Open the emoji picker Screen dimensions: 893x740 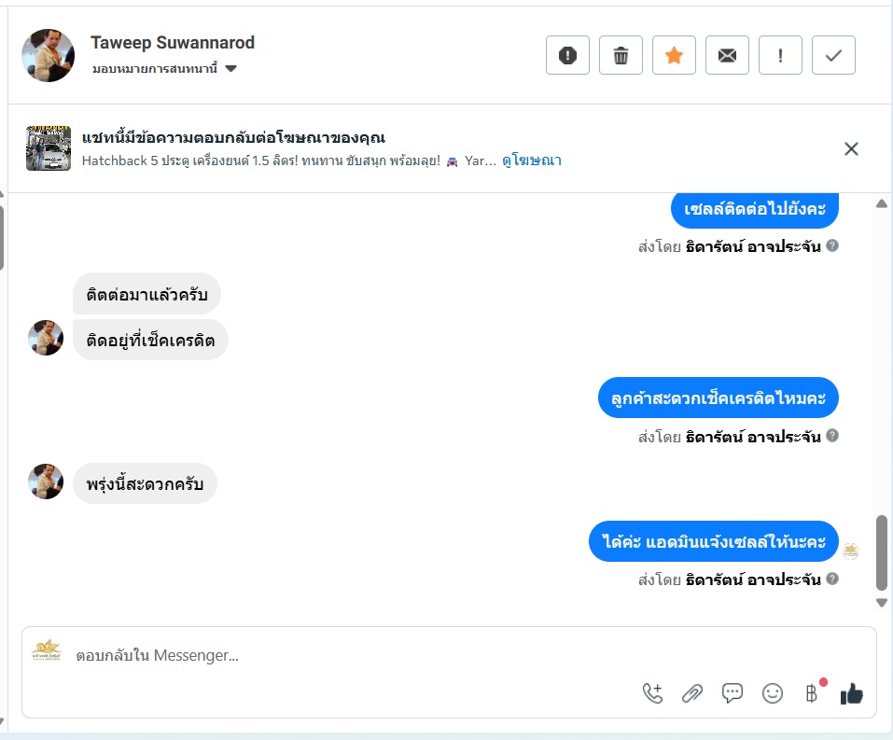(773, 693)
